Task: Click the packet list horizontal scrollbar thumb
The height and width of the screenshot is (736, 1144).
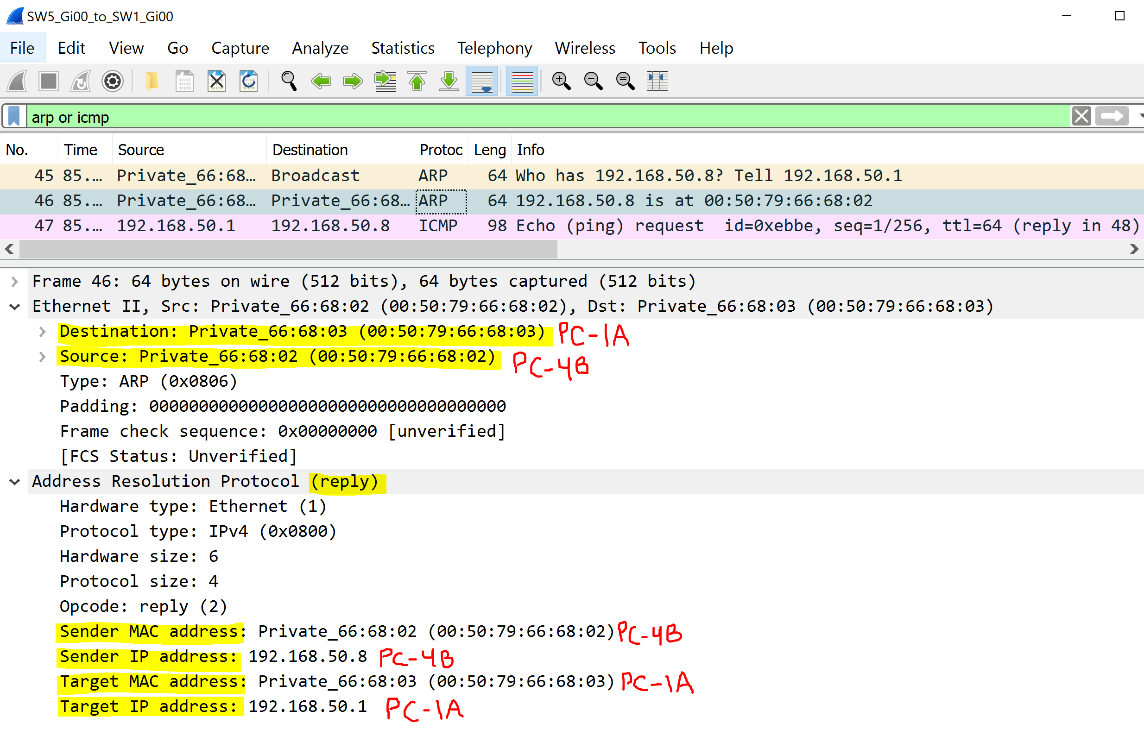Action: tap(288, 249)
